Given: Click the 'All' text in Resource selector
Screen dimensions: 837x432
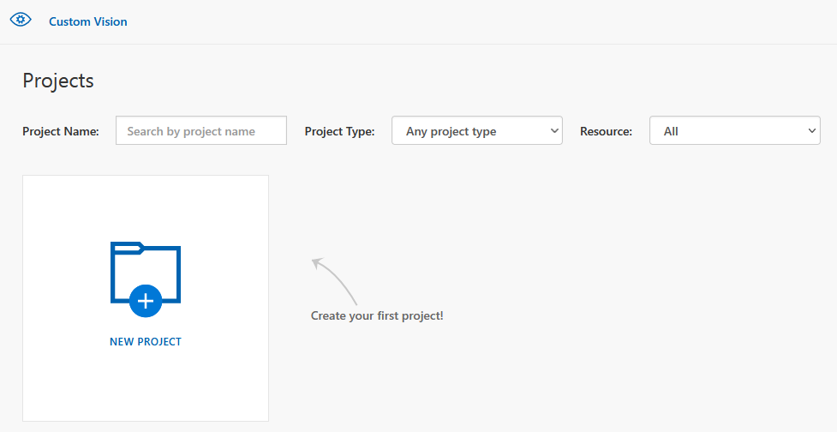Looking at the screenshot, I should click(x=671, y=132).
